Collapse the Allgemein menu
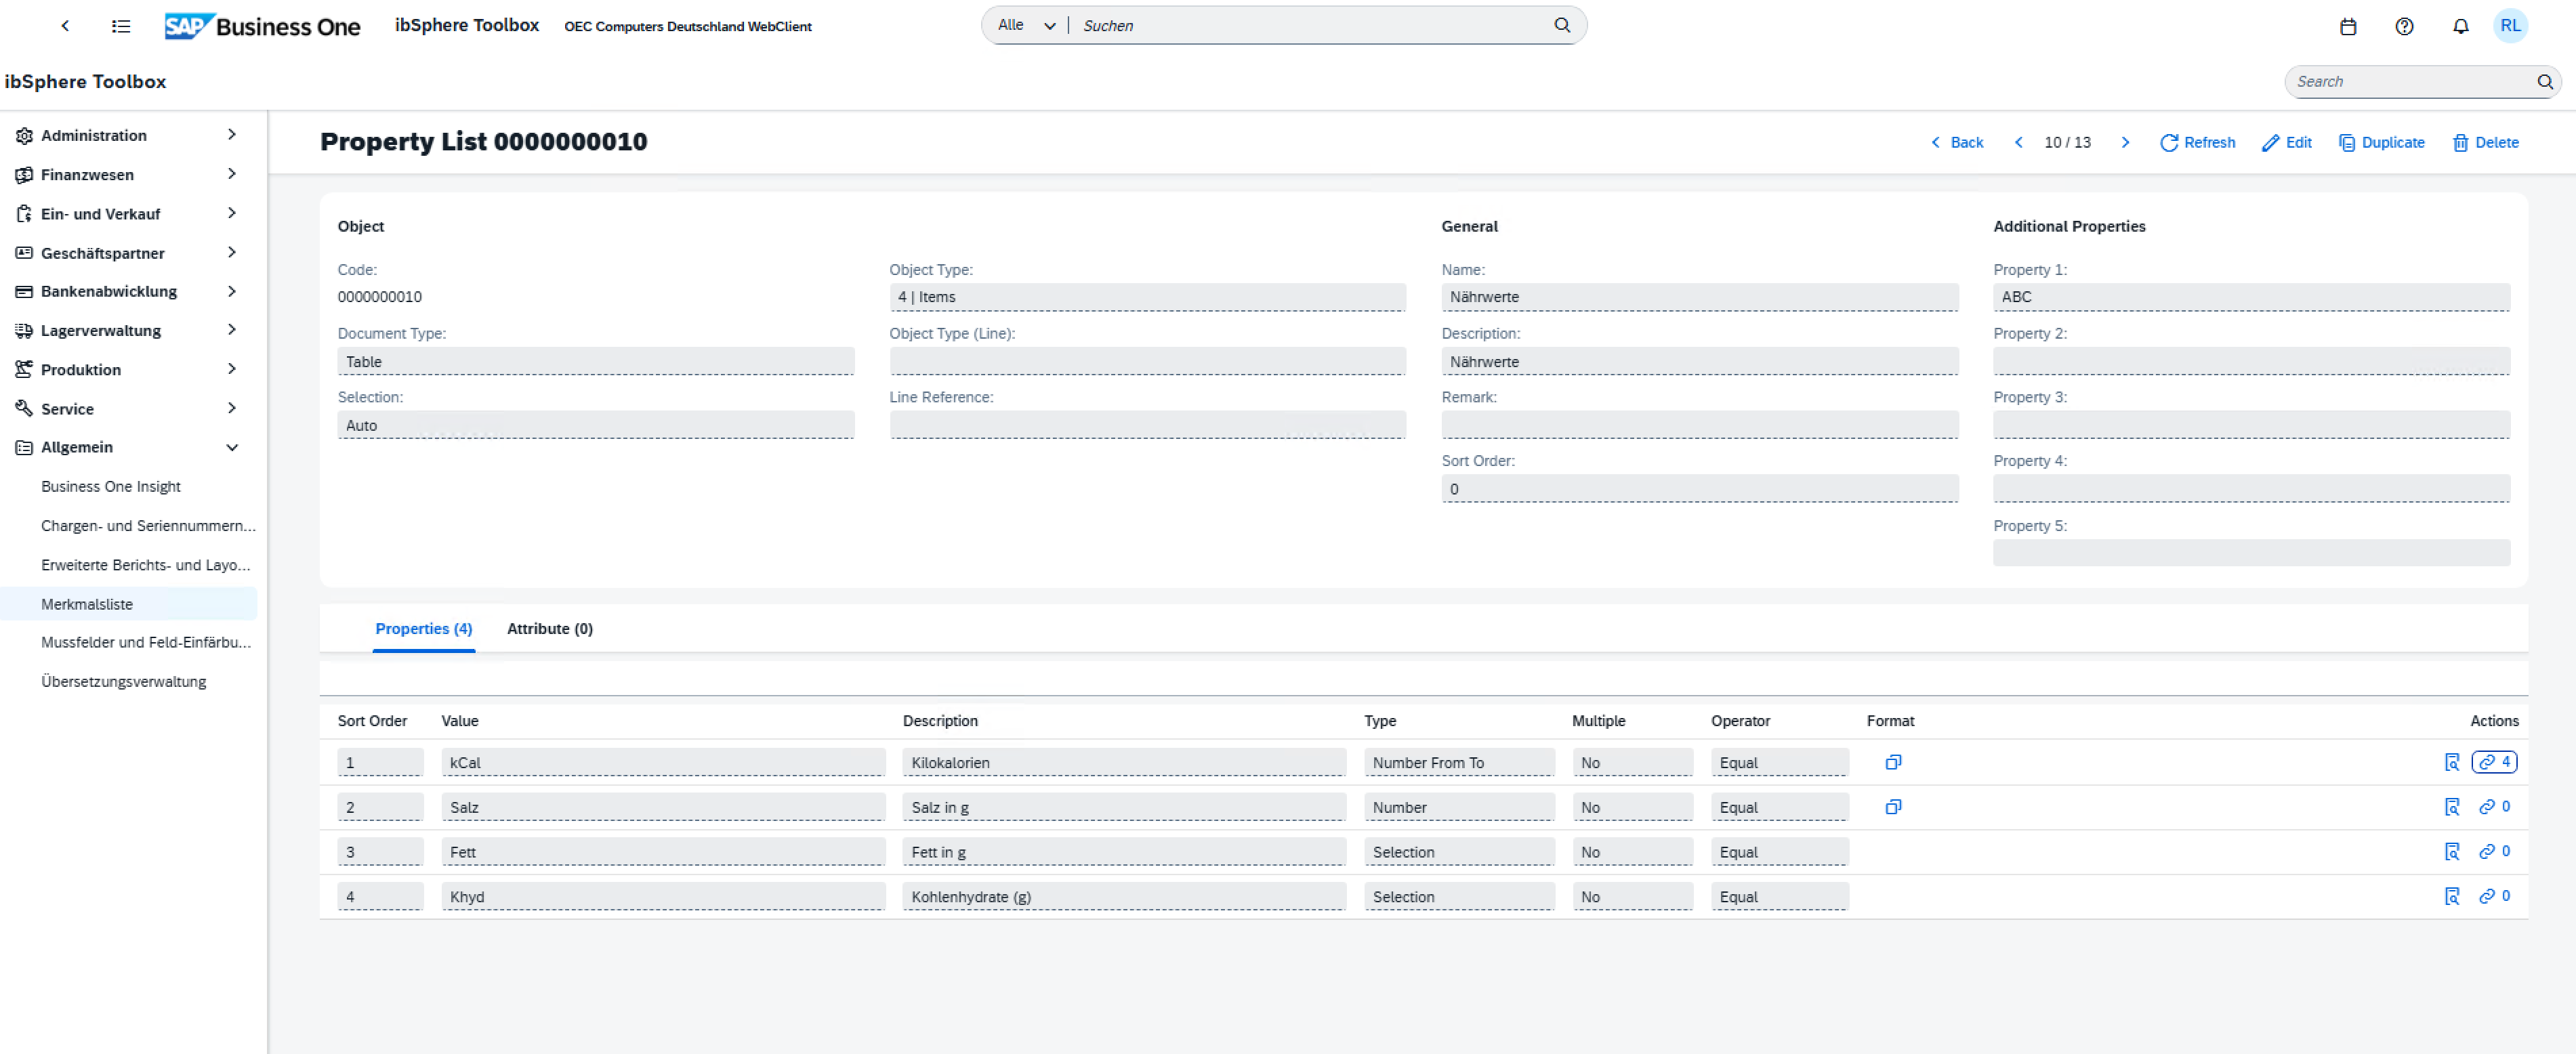This screenshot has width=2576, height=1054. (x=232, y=447)
